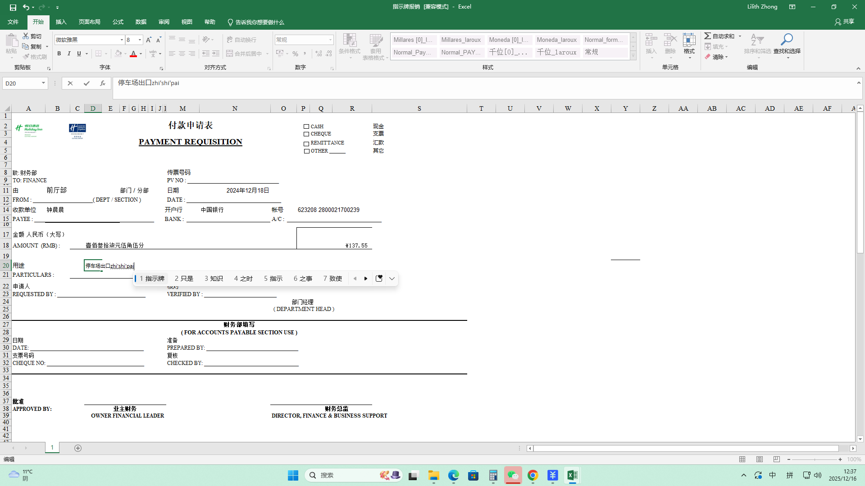The width and height of the screenshot is (865, 486).
Task: Expand the number format combo box
Action: (x=330, y=40)
